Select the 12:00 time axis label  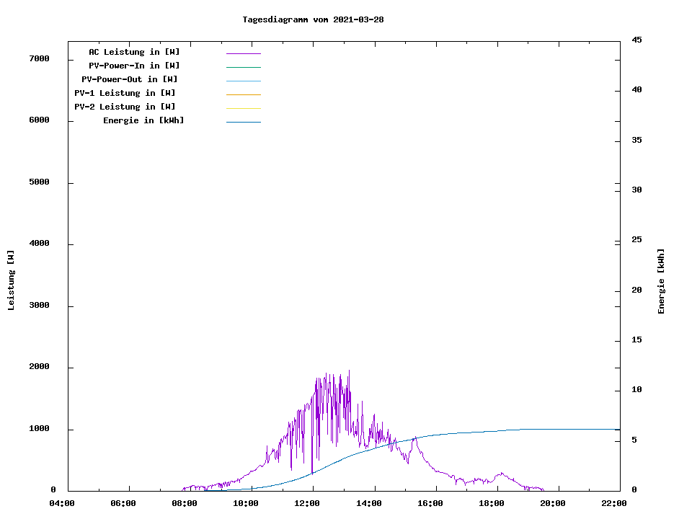pos(308,504)
